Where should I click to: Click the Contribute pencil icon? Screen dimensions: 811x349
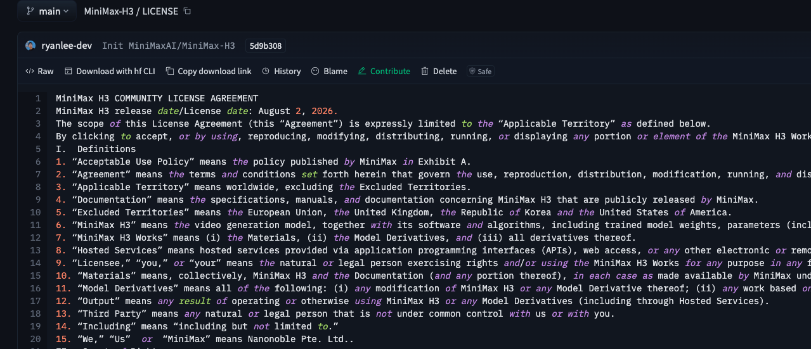point(362,71)
